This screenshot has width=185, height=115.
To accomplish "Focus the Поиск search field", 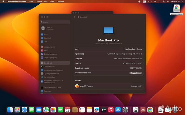I will point(55,22).
